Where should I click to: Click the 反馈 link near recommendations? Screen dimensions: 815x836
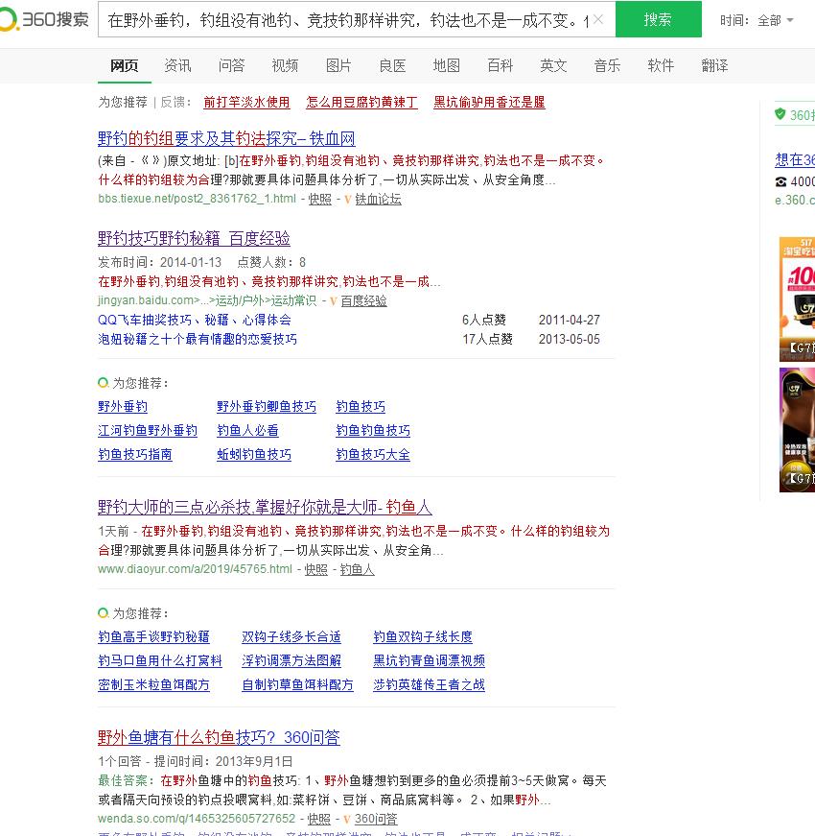click(x=174, y=102)
